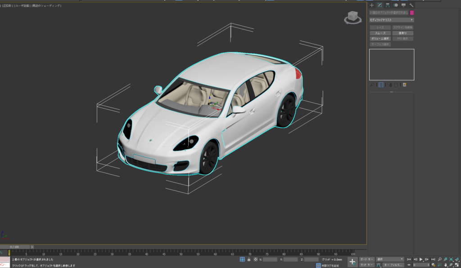Open the viewport shading (既定のシェーディング) menu
The width and height of the screenshot is (461, 268).
47,6
